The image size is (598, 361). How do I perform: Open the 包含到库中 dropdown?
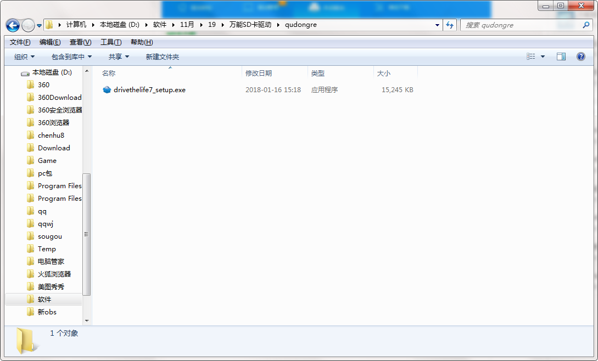click(x=72, y=57)
